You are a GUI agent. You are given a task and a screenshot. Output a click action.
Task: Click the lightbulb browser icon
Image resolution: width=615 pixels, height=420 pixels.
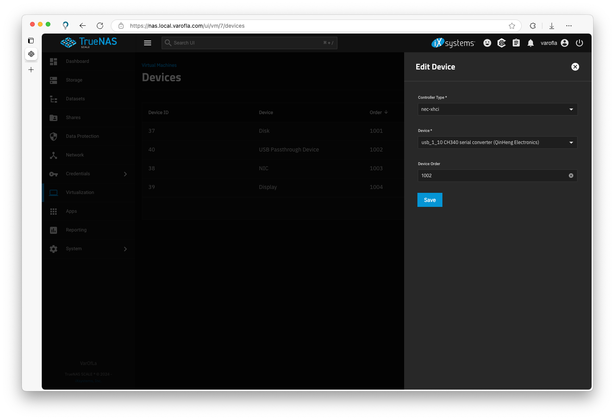[x=66, y=26]
